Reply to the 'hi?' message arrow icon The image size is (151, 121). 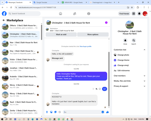pyautogui.click(x=96, y=89)
